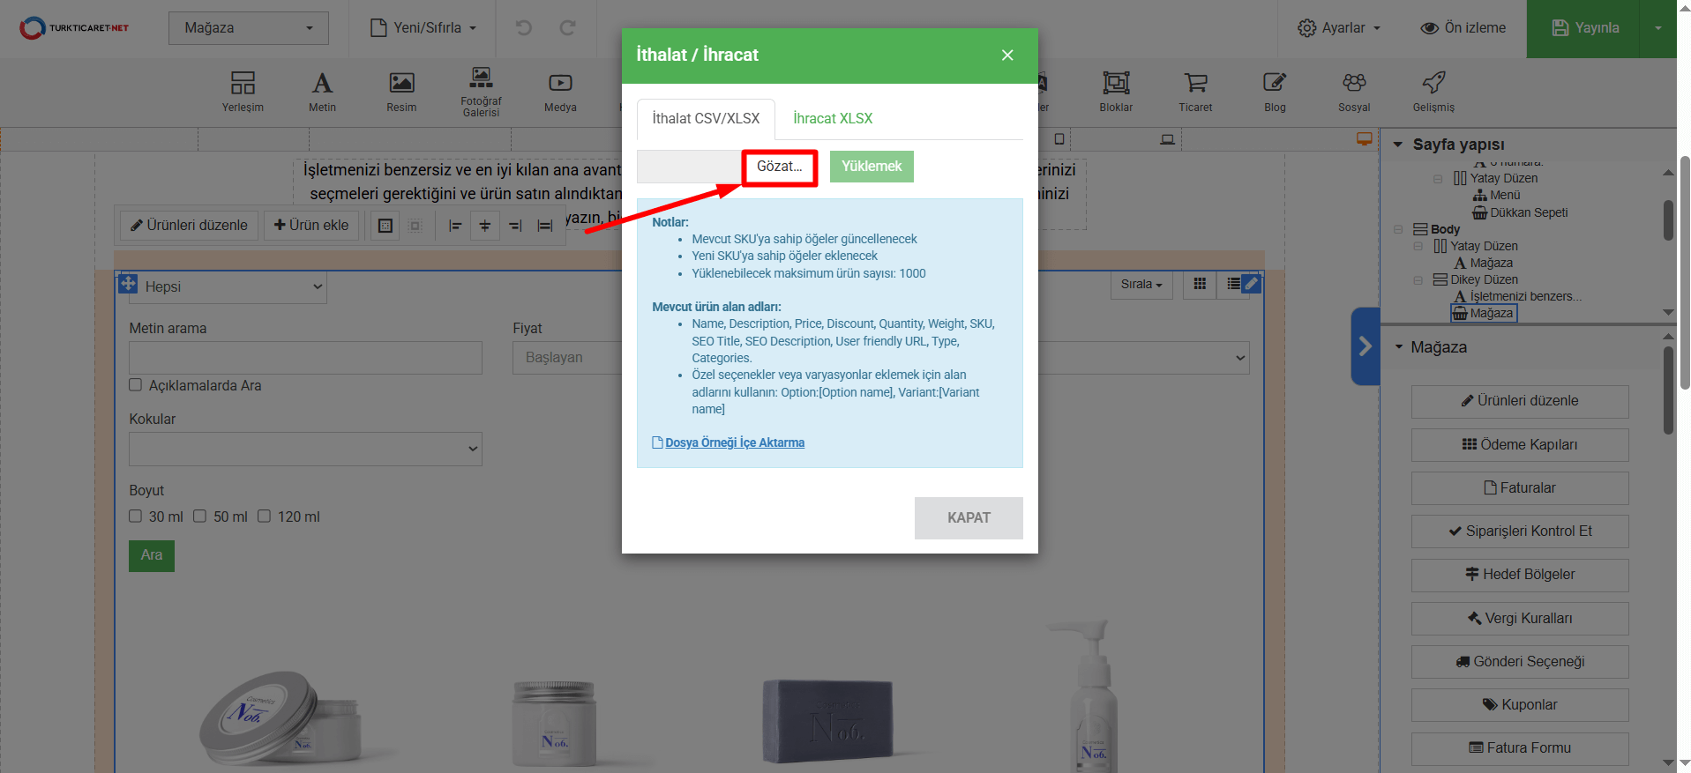Switch to the İhracat XLSX tab
The image size is (1691, 773).
[833, 119]
